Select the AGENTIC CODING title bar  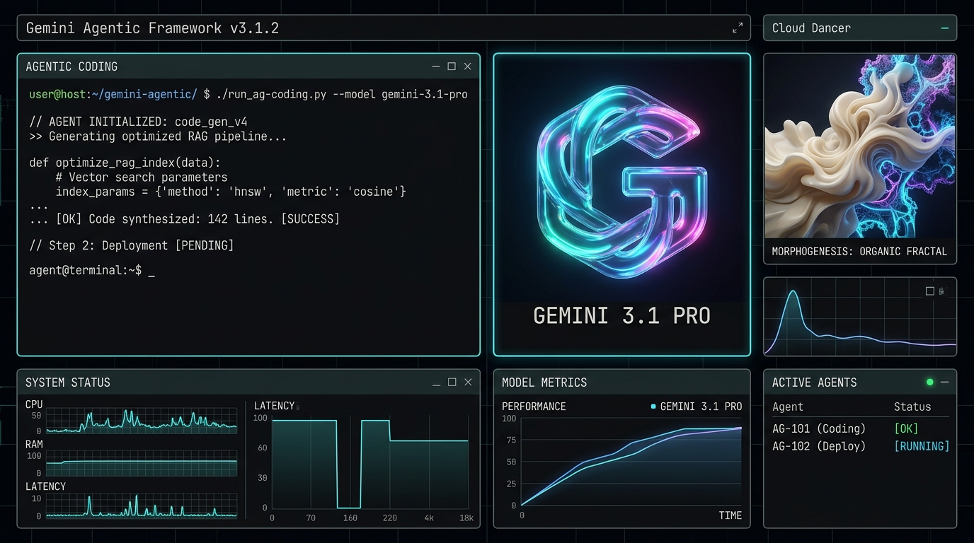[71, 66]
